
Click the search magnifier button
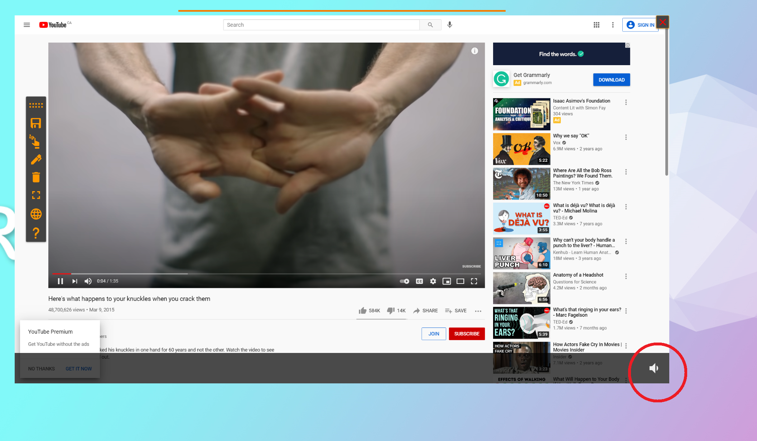430,25
